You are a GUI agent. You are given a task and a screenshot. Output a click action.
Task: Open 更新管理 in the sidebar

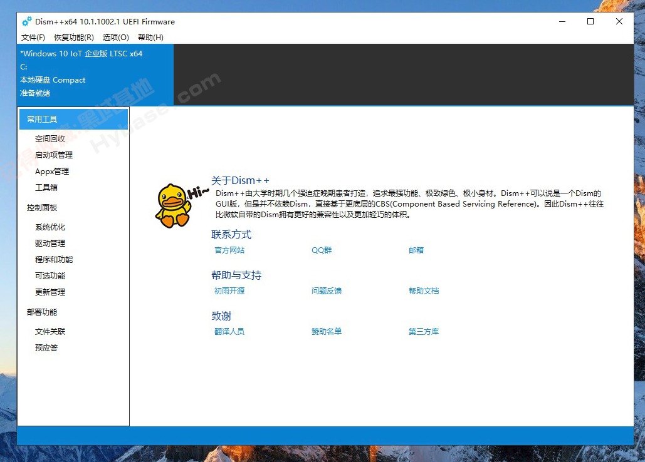point(50,292)
